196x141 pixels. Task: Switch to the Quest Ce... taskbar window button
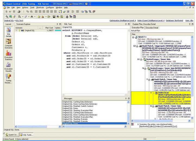tap(12, 135)
